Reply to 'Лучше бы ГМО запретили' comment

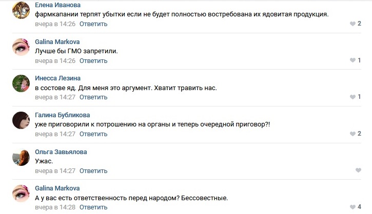pyautogui.click(x=93, y=61)
